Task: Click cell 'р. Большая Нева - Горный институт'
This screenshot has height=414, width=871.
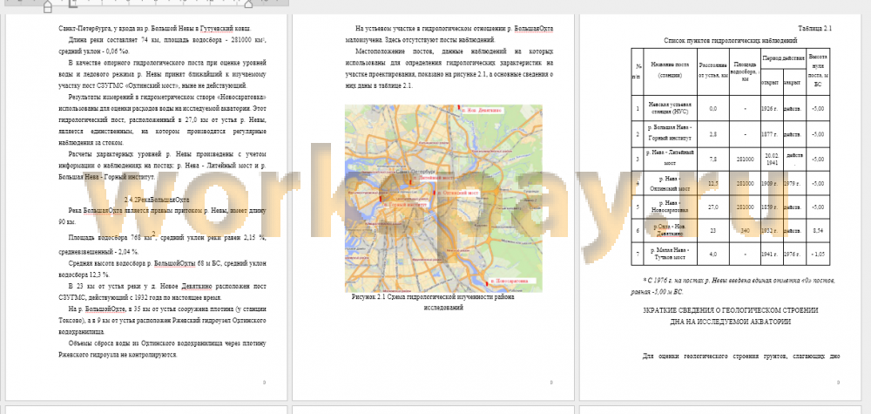Action: [670, 134]
